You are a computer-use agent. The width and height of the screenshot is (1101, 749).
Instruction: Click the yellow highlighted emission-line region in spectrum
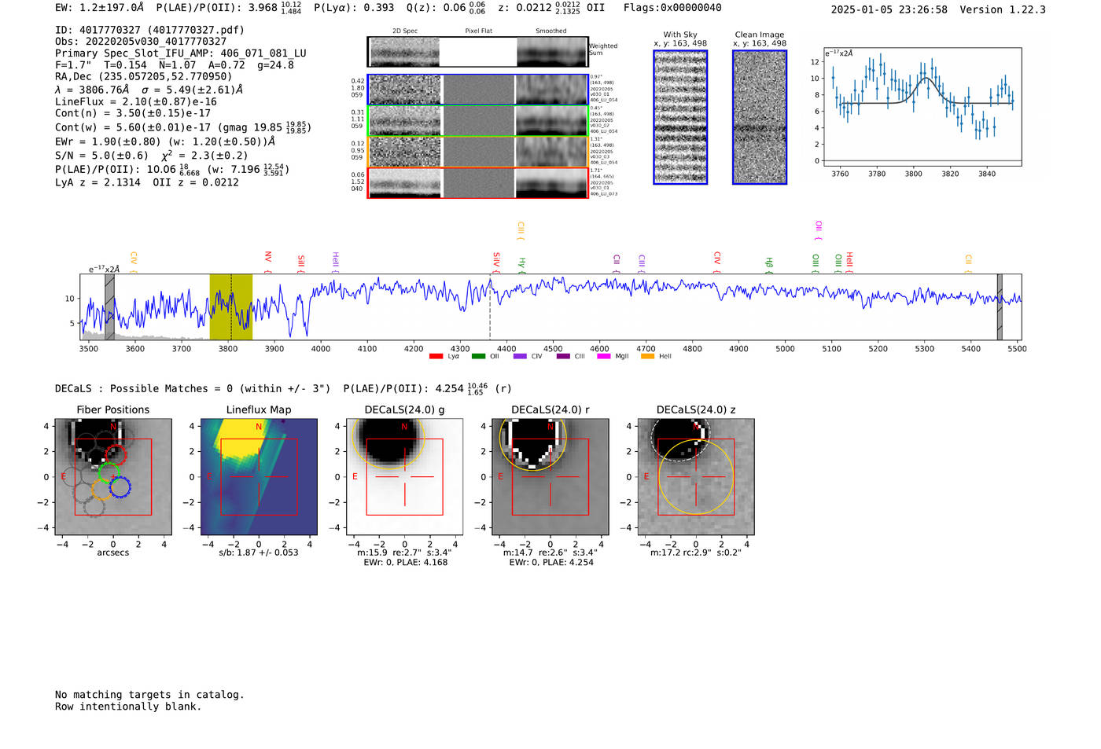point(230,307)
